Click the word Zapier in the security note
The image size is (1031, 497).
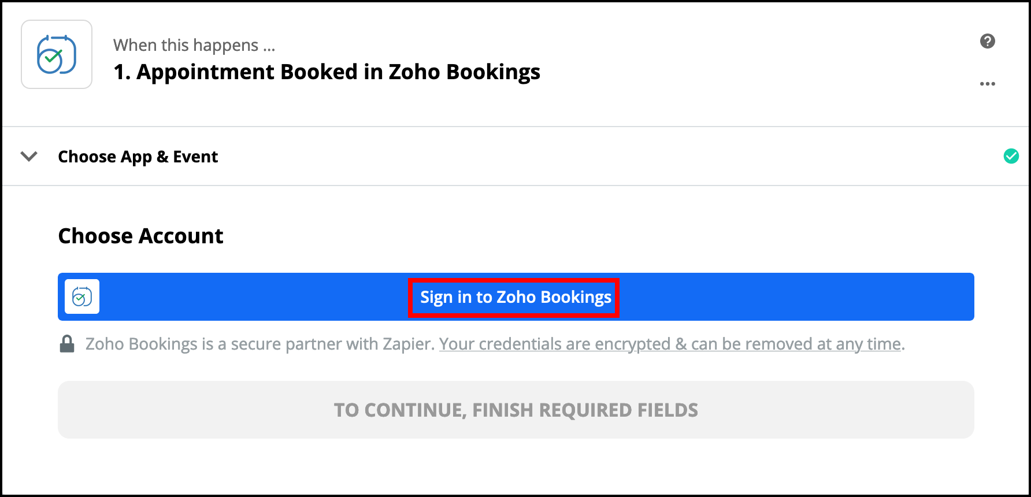pos(407,344)
